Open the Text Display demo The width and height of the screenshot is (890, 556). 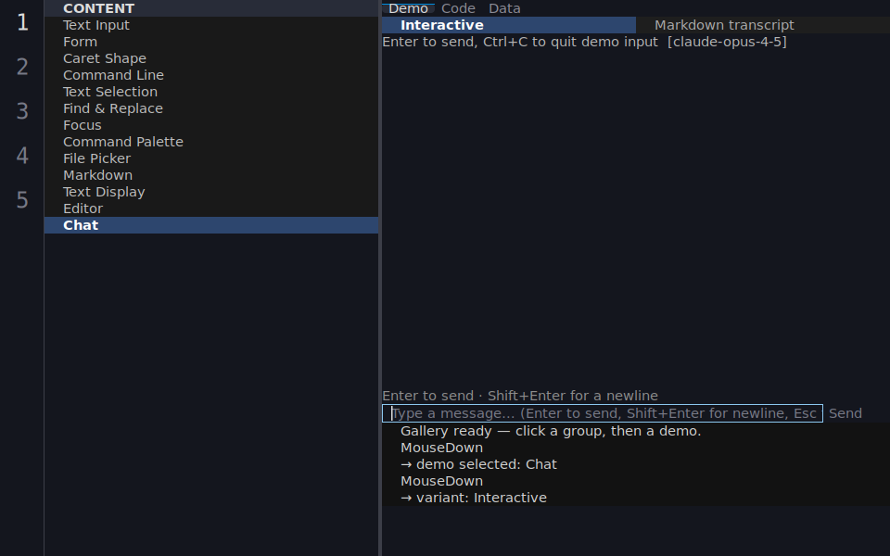(211, 192)
